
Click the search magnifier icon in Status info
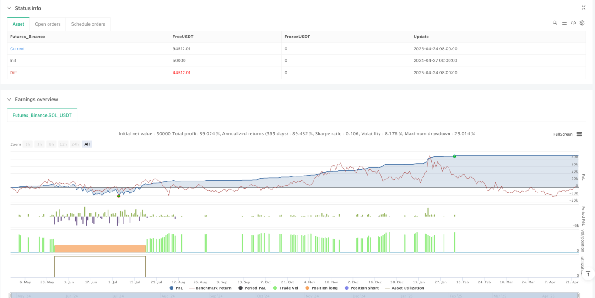[x=555, y=23]
